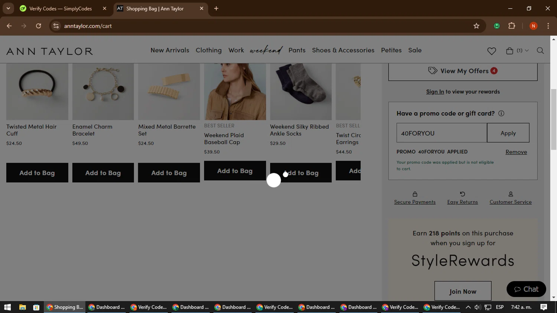Add Twisted Metal Hair Cuff to bag
557x313 pixels.
[x=37, y=173]
